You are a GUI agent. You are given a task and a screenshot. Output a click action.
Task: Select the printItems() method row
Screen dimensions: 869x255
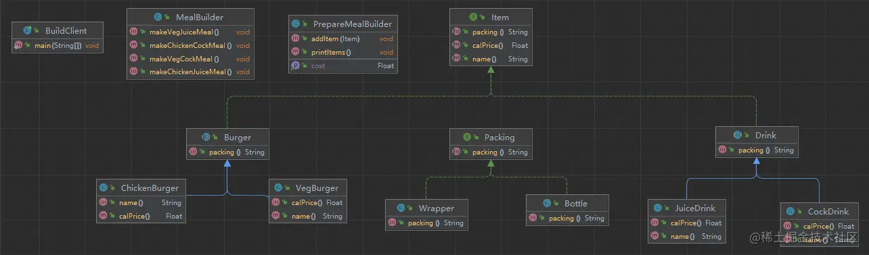pyautogui.click(x=342, y=52)
